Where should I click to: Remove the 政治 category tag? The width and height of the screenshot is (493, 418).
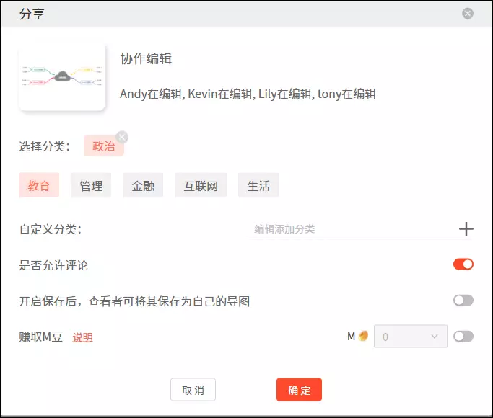(x=122, y=137)
